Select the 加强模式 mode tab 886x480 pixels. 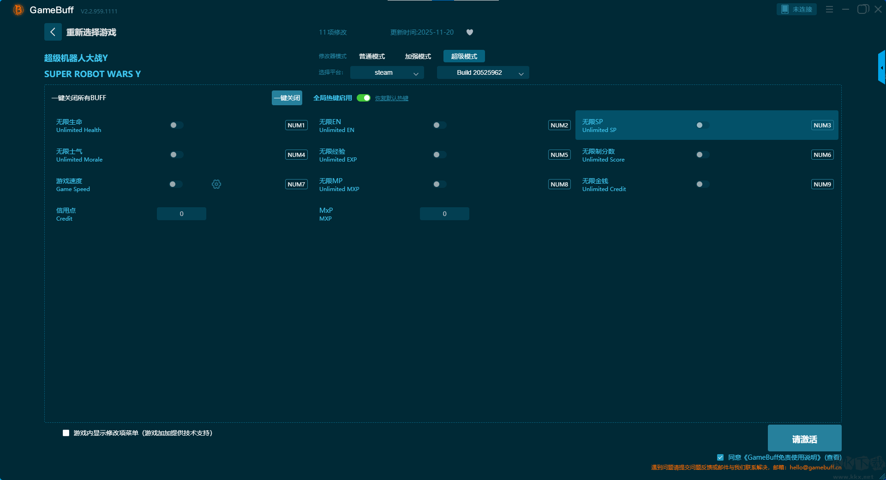tap(418, 56)
